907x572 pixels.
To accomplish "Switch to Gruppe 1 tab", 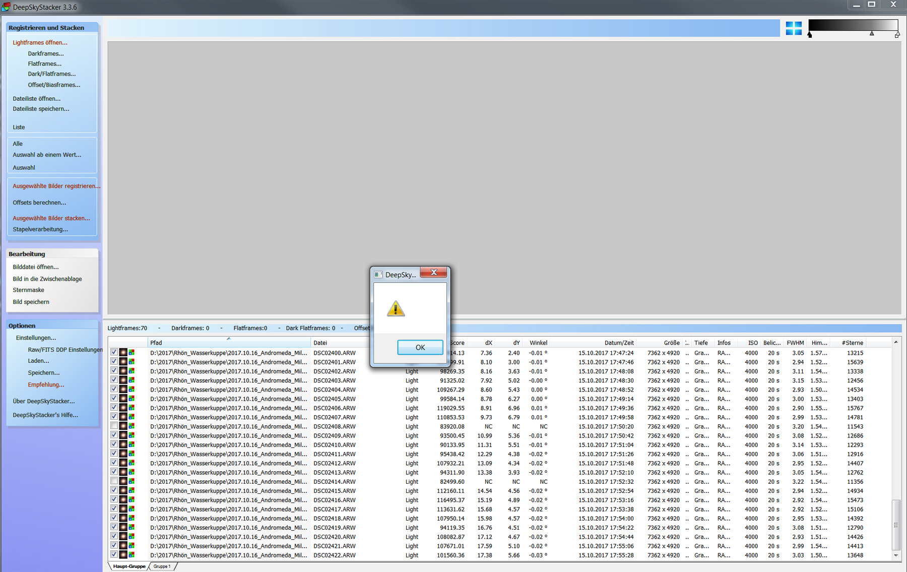I will 162,566.
